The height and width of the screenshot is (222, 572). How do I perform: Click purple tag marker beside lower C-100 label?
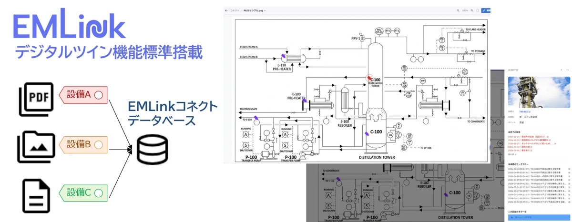click(366, 135)
